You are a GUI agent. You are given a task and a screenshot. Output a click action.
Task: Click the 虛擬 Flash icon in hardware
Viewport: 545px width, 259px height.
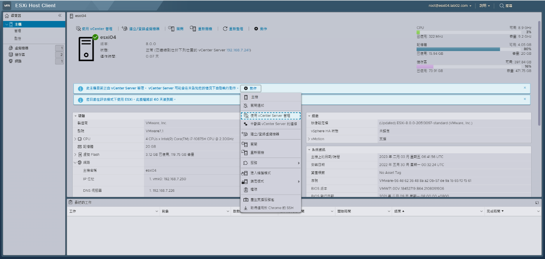(80, 155)
